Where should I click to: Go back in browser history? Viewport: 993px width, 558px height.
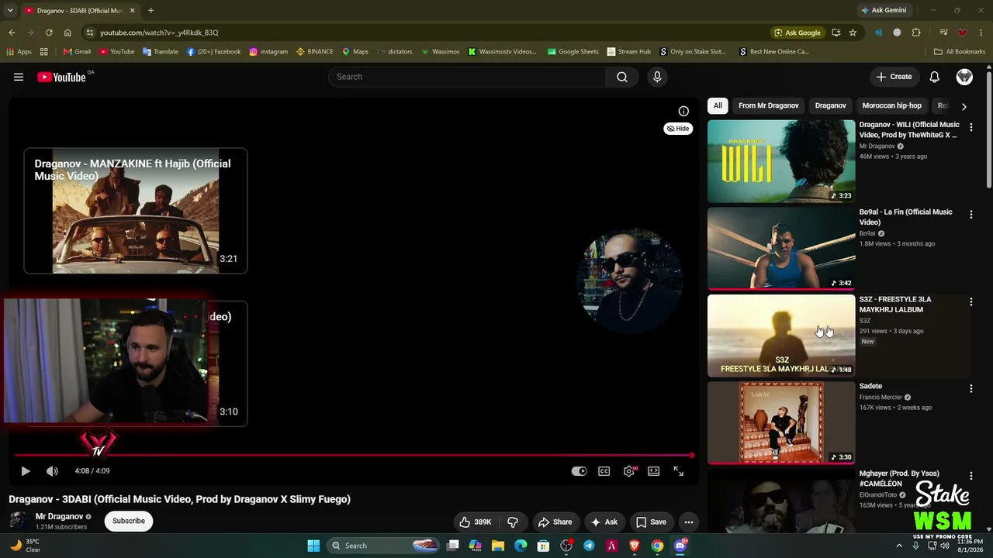(x=12, y=33)
